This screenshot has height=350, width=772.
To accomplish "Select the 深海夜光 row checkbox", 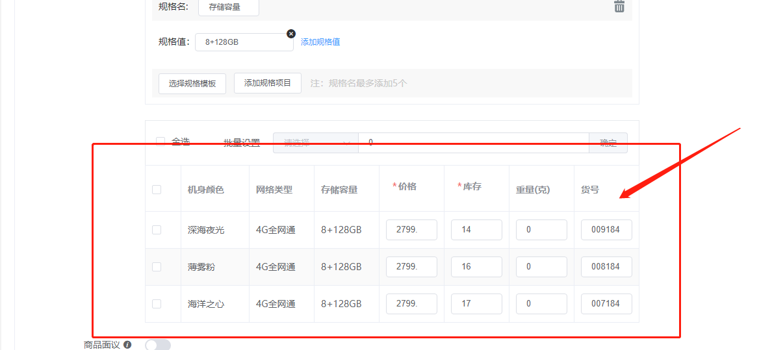I will point(157,230).
